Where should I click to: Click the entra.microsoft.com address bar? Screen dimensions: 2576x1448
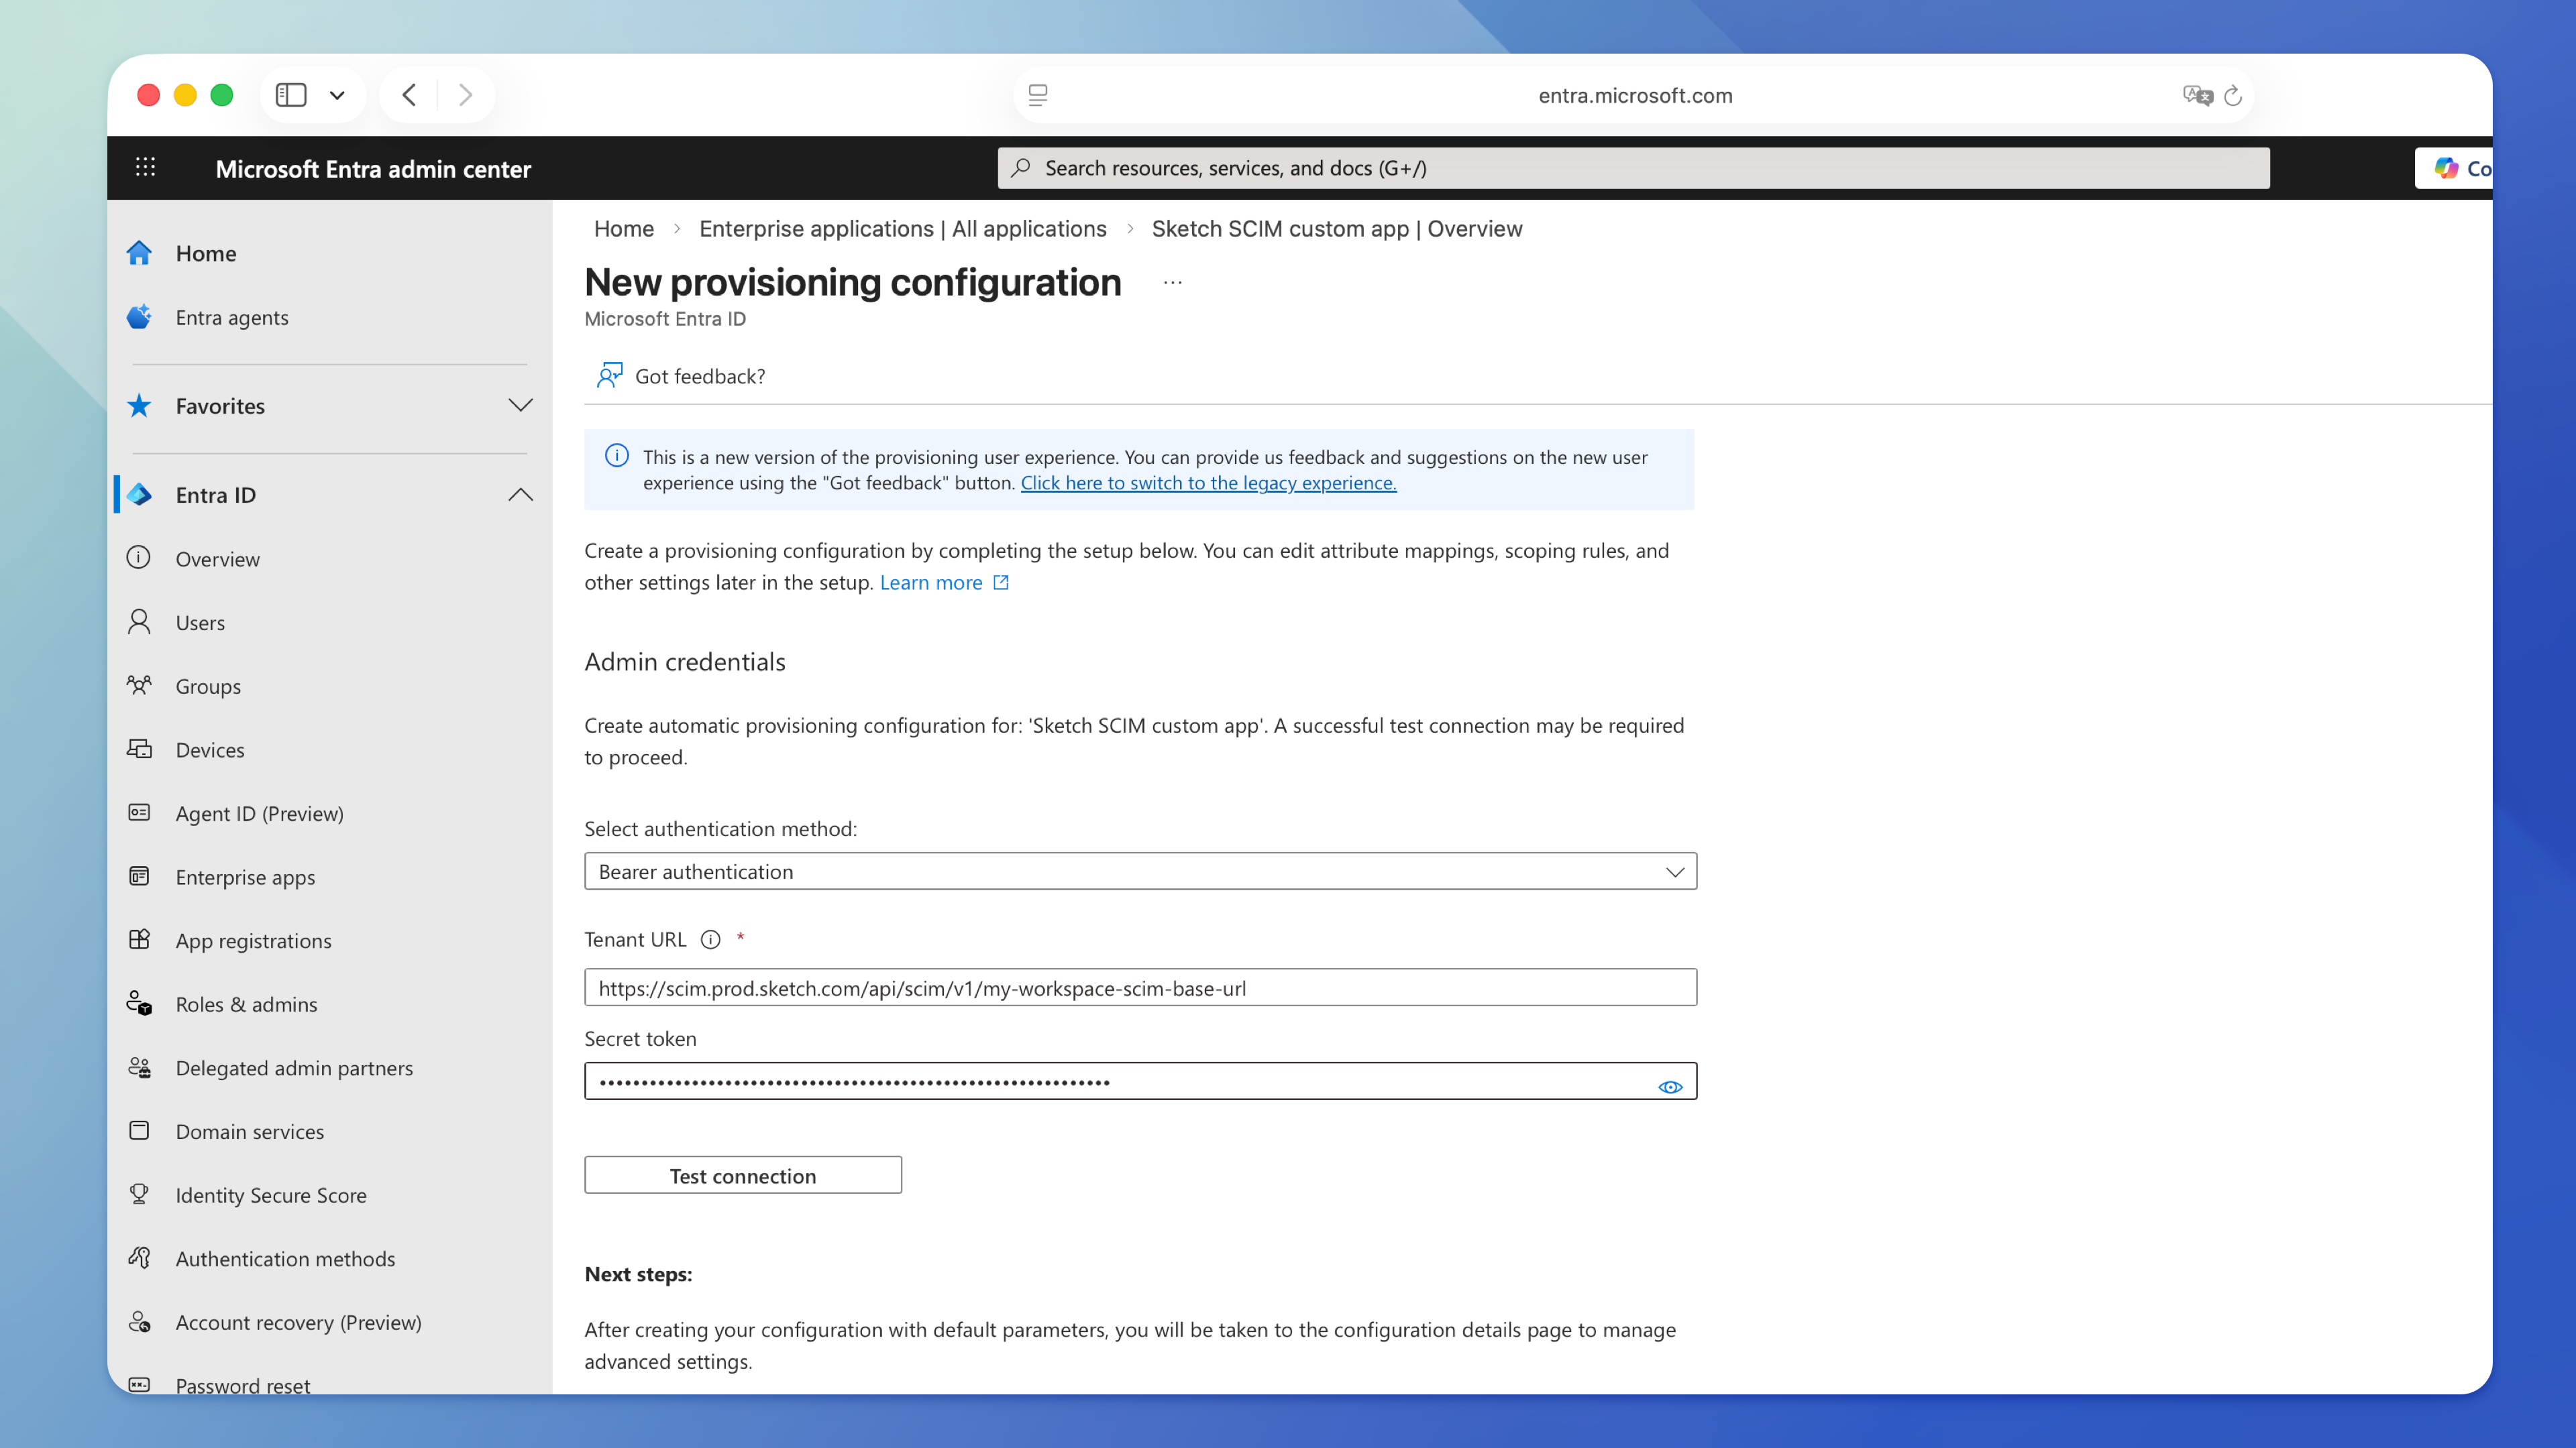[x=1635, y=95]
